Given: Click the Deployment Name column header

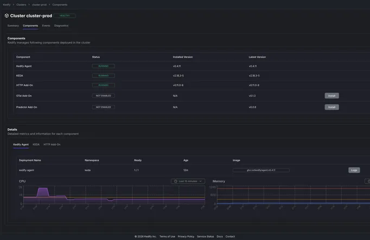Looking at the screenshot, I should (30, 160).
